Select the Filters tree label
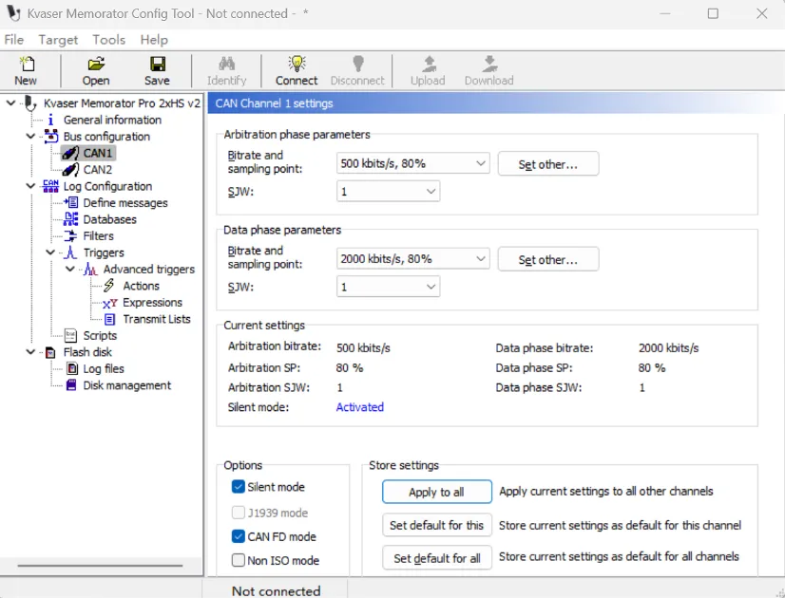This screenshot has width=785, height=598. 99,236
